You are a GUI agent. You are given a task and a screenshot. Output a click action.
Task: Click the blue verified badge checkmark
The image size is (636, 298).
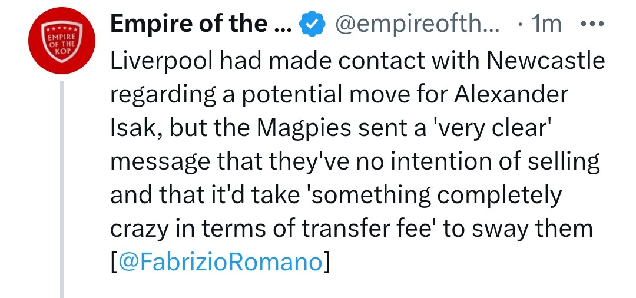click(x=312, y=24)
